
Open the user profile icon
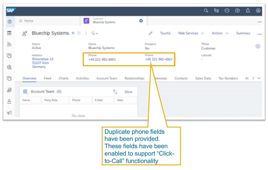[x=258, y=11]
